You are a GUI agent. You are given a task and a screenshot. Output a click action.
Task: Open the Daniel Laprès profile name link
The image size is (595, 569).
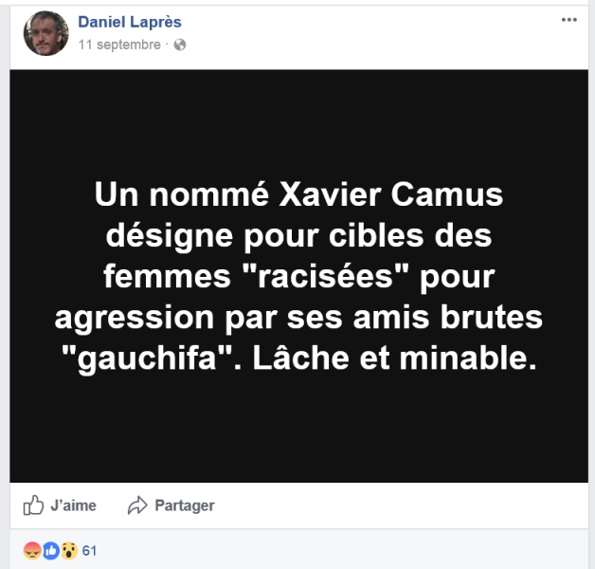coord(129,22)
